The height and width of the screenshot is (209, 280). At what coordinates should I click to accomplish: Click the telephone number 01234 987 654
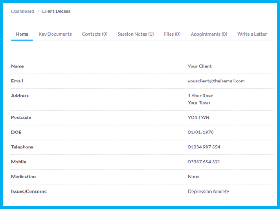click(x=204, y=147)
